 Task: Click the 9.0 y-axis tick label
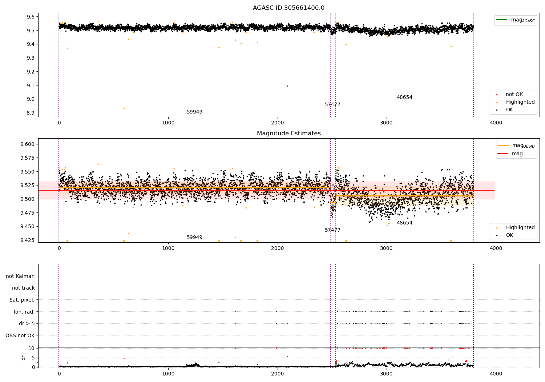tap(31, 99)
